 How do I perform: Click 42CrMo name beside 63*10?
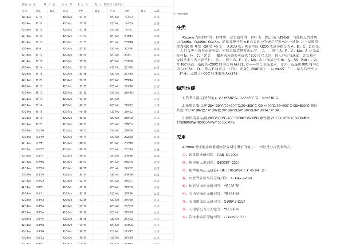point(26,17)
